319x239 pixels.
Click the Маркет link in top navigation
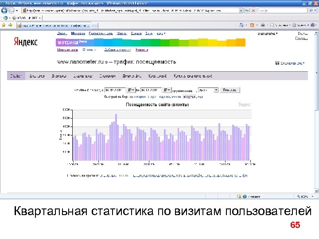(122, 33)
